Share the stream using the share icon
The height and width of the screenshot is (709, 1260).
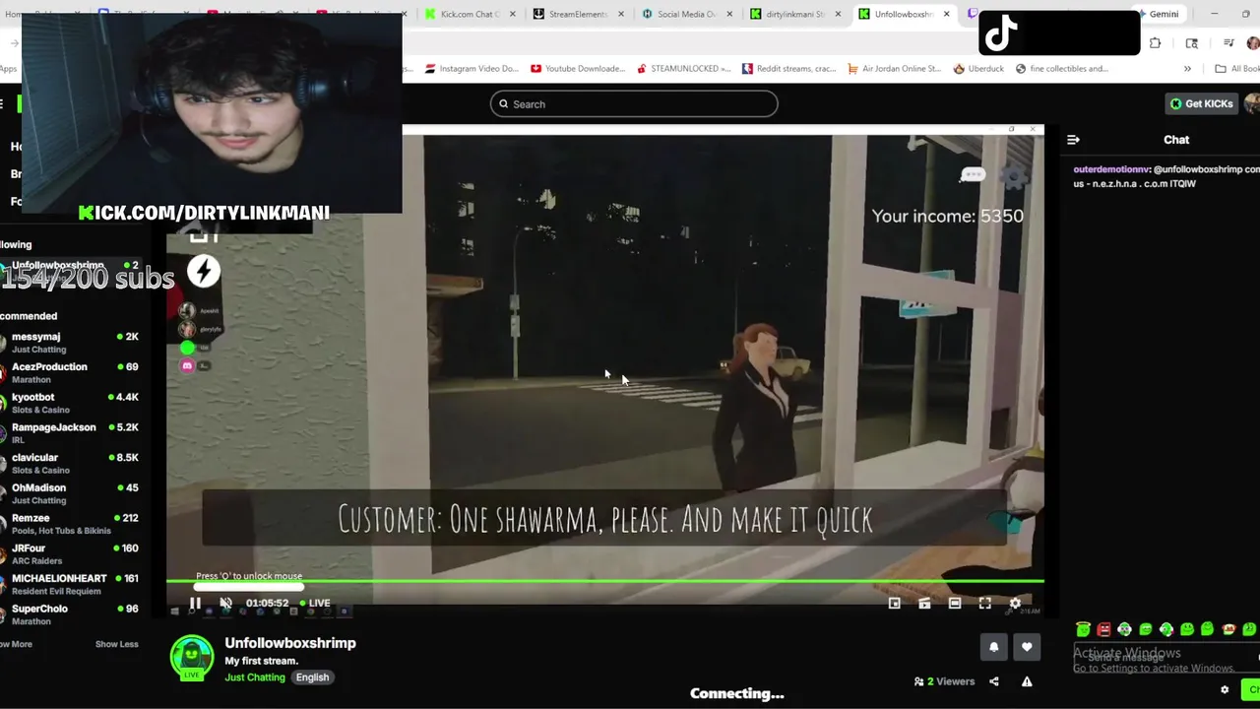click(x=994, y=681)
